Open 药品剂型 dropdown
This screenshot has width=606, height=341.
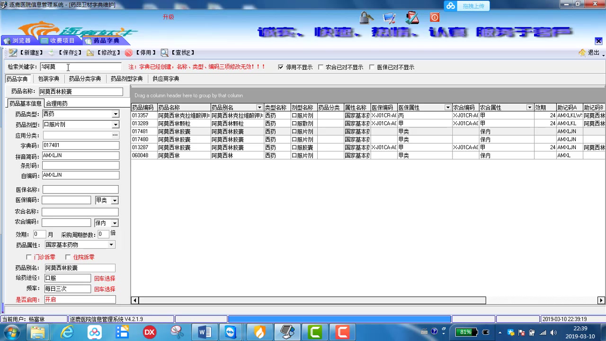(115, 125)
